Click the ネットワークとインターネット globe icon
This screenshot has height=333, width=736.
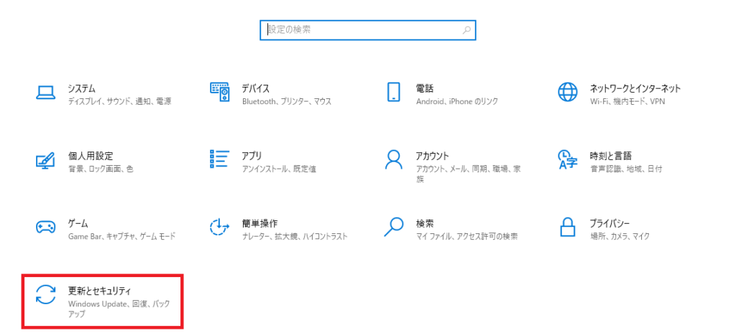click(568, 92)
